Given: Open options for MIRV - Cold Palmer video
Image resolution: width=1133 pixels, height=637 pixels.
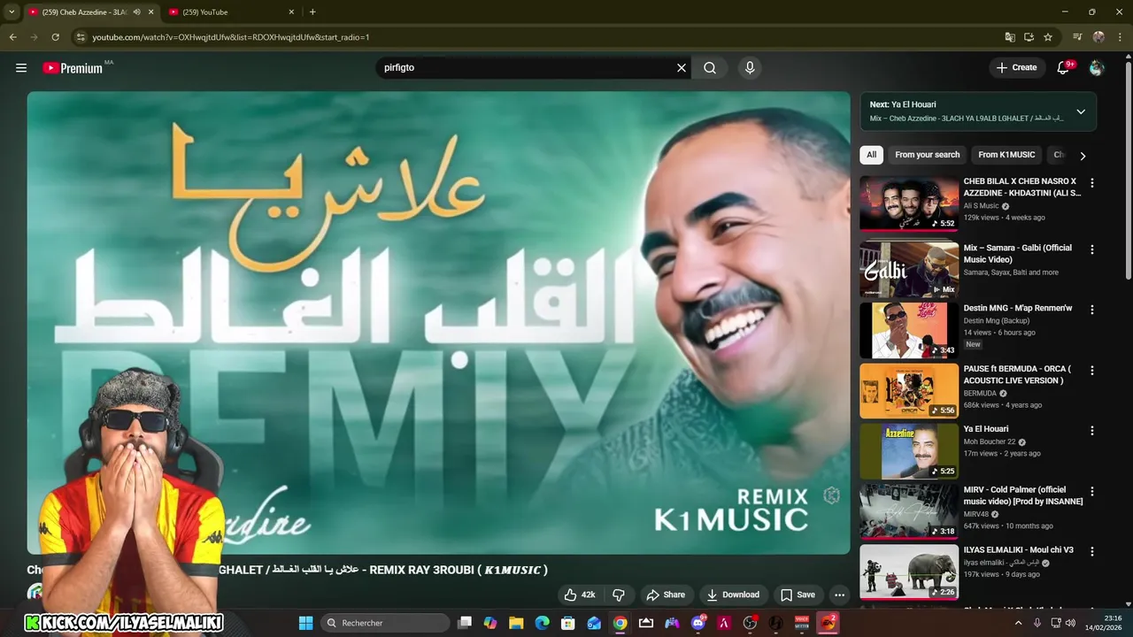Looking at the screenshot, I should click(x=1091, y=491).
